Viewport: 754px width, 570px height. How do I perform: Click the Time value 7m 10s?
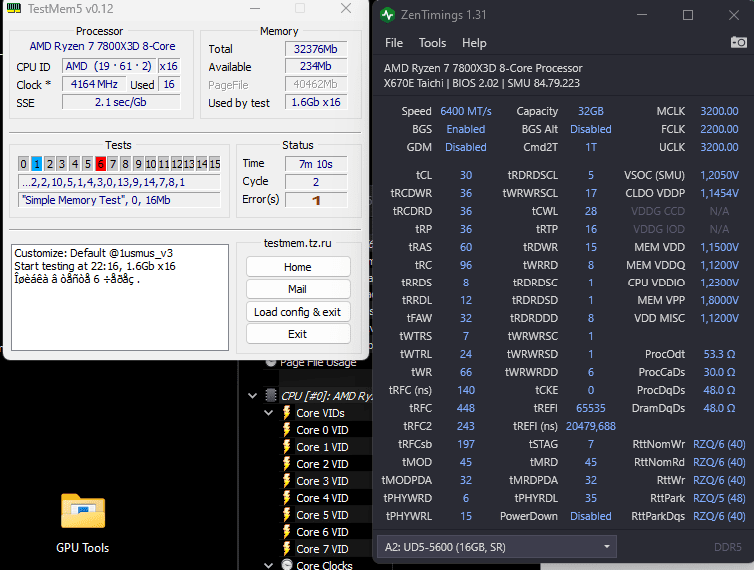click(316, 164)
